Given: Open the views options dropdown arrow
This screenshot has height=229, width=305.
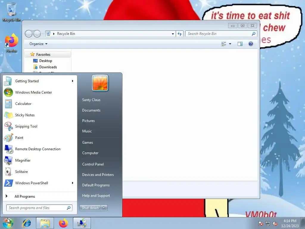Looking at the screenshot, I should [x=230, y=44].
